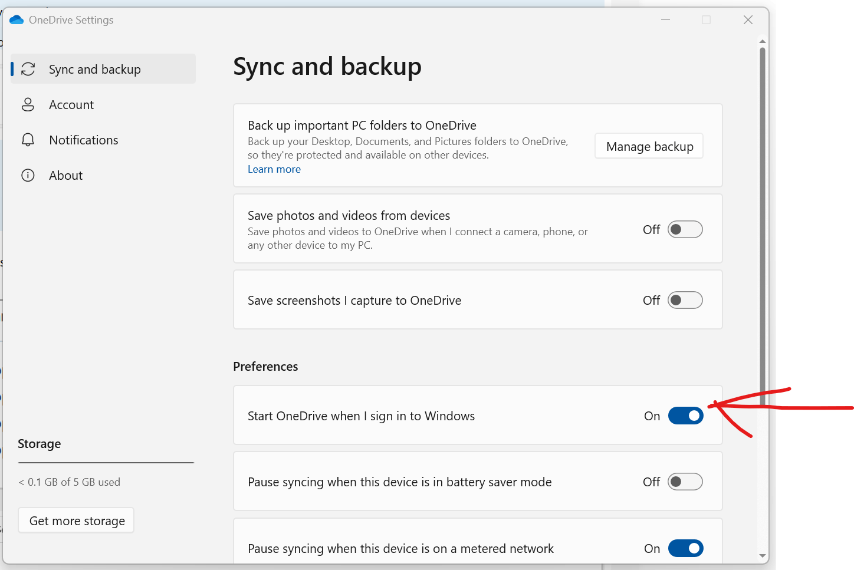Image resolution: width=854 pixels, height=570 pixels.
Task: Enable Save screenshots I capture to OneDrive
Action: 685,300
